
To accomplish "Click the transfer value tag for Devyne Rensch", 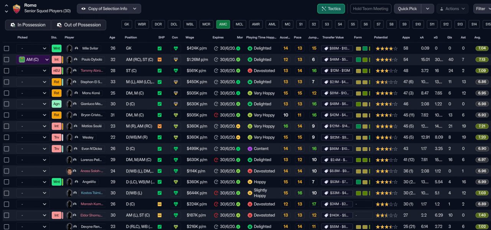I will click(x=337, y=227).
